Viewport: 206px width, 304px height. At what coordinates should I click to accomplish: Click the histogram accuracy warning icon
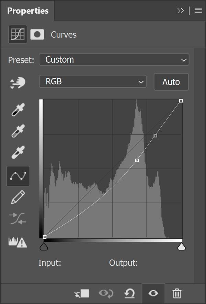click(18, 242)
